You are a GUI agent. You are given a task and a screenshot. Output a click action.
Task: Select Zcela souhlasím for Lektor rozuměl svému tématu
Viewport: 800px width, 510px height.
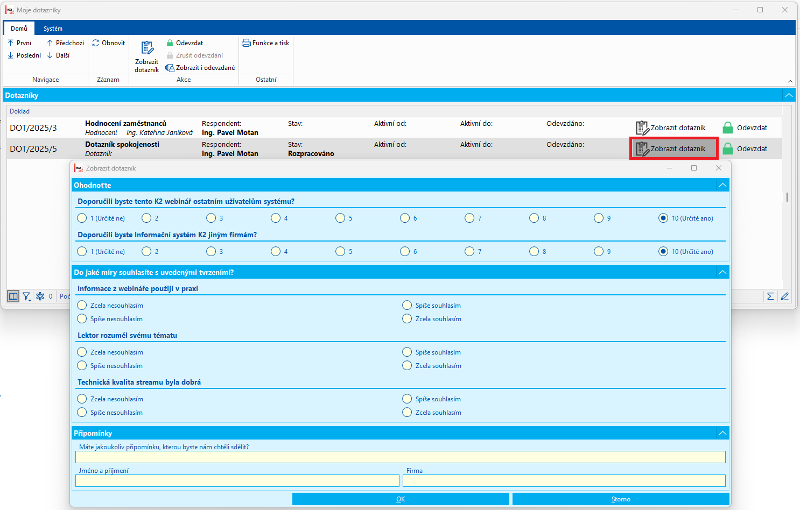click(x=407, y=366)
